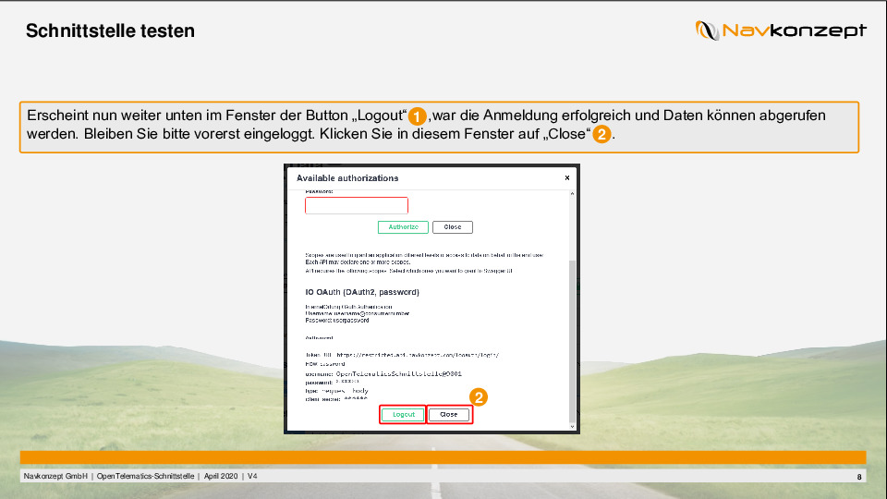Click the Navkonzept logo
This screenshot has width=887, height=499.
tap(781, 30)
